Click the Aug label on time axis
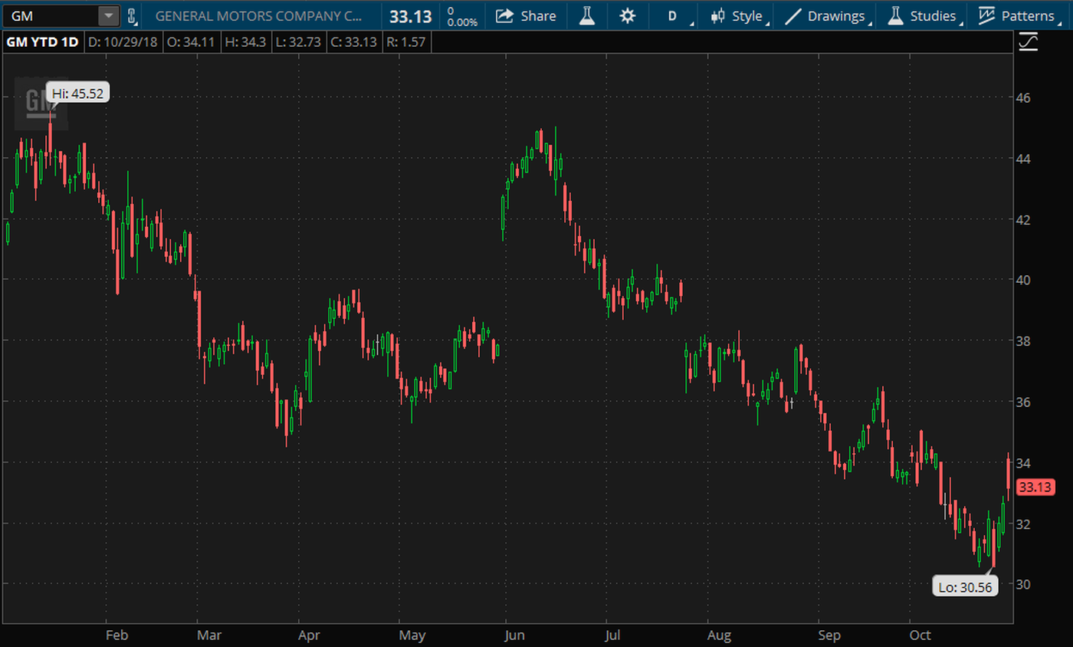The height and width of the screenshot is (647, 1073). (720, 635)
